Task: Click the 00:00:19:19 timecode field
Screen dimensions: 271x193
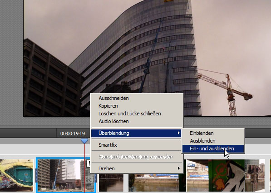Action: pyautogui.click(x=73, y=134)
